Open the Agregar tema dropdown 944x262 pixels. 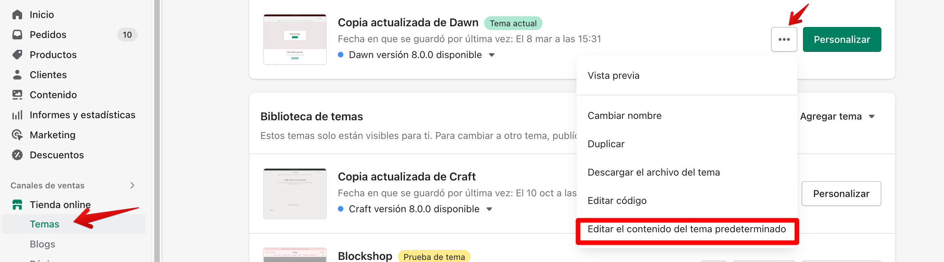tap(837, 116)
